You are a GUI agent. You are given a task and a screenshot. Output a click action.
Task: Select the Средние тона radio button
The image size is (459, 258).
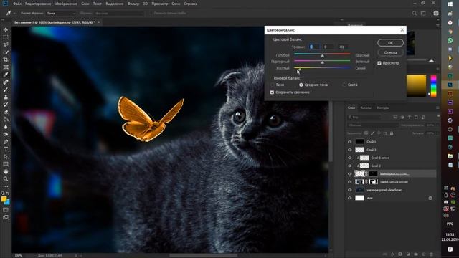pos(301,85)
